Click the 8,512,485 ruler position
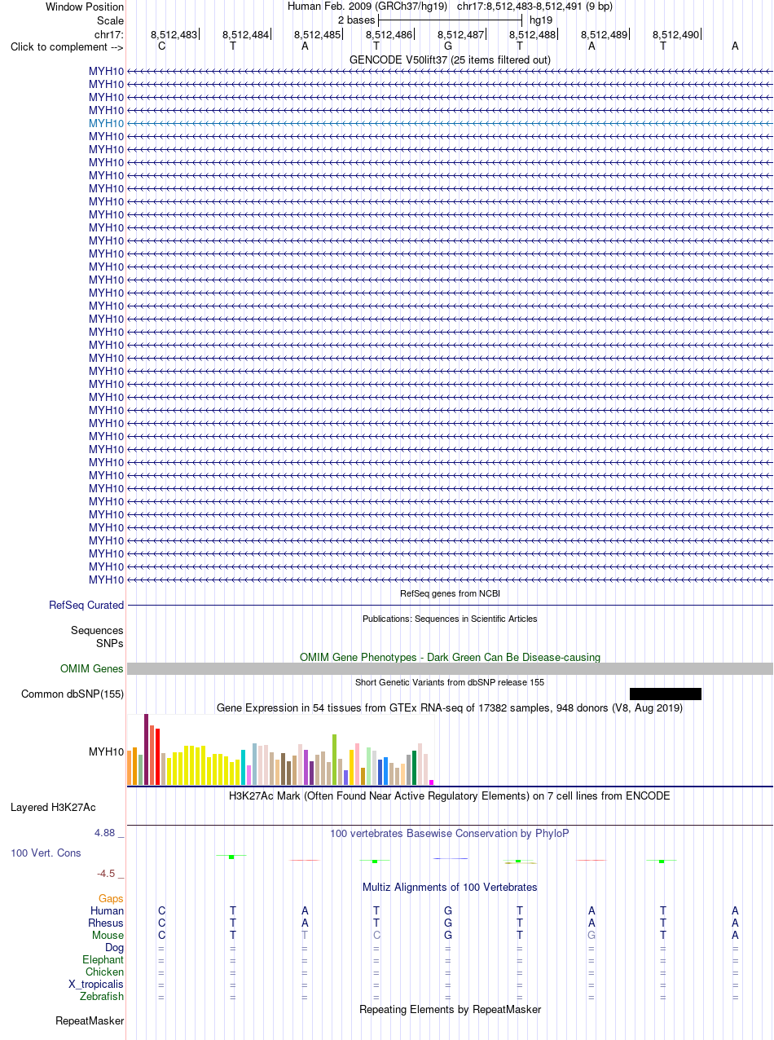 [317, 34]
